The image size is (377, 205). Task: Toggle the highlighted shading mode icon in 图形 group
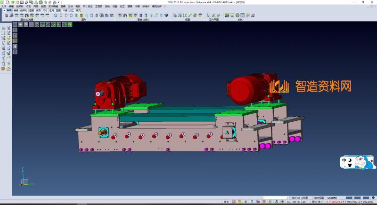82,16
